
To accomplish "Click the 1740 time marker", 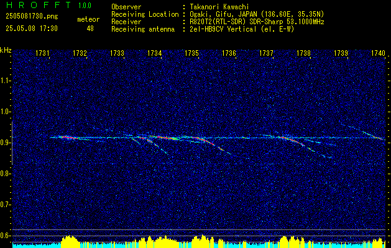I will point(379,53).
